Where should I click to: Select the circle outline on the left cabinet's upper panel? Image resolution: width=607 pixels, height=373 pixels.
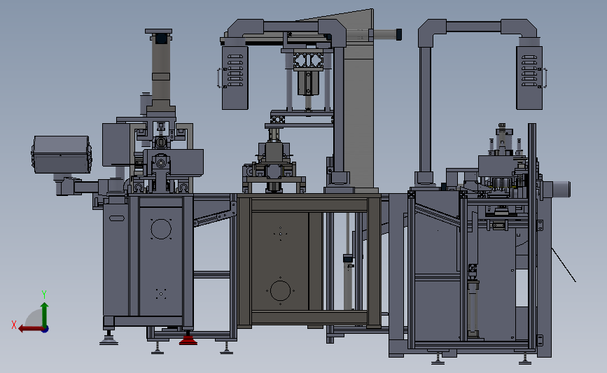pos(161,229)
